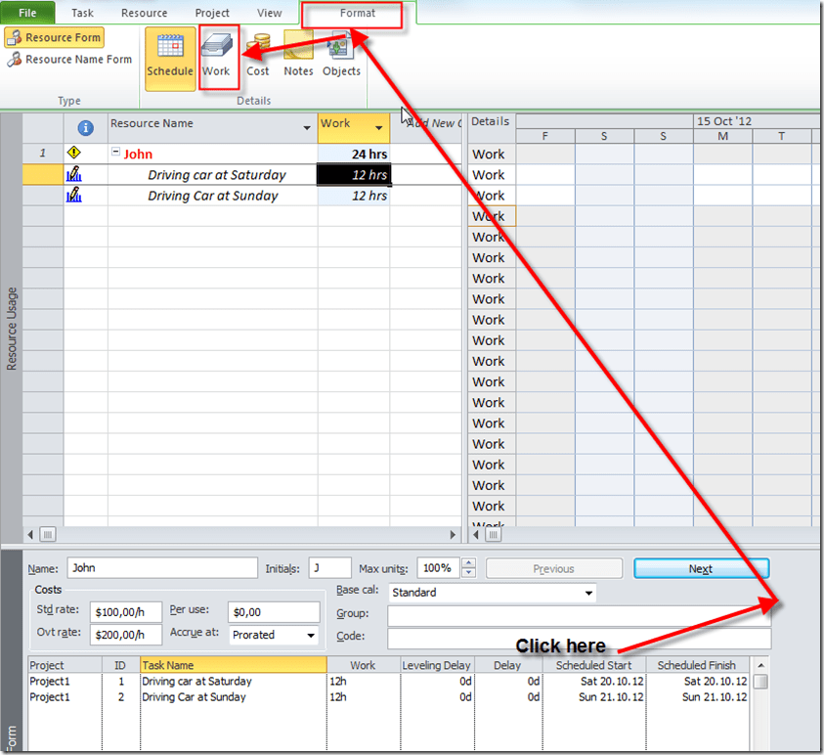The height and width of the screenshot is (755, 824).
Task: Open the Work column filter dropdown
Action: (x=378, y=127)
